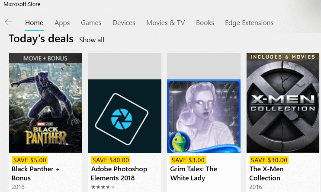Open the Home tab
The height and width of the screenshot is (192, 321).
coord(34,23)
